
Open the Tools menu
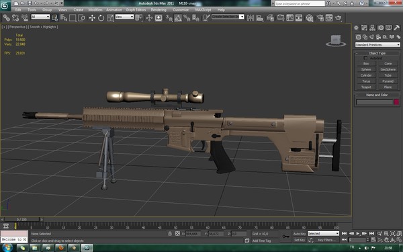32,10
